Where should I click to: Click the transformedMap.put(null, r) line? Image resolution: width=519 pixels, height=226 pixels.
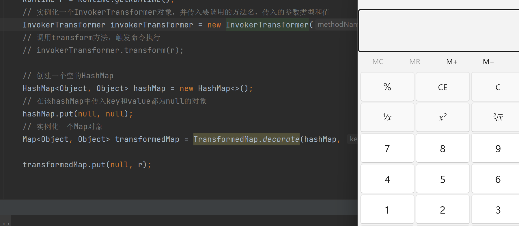87,165
